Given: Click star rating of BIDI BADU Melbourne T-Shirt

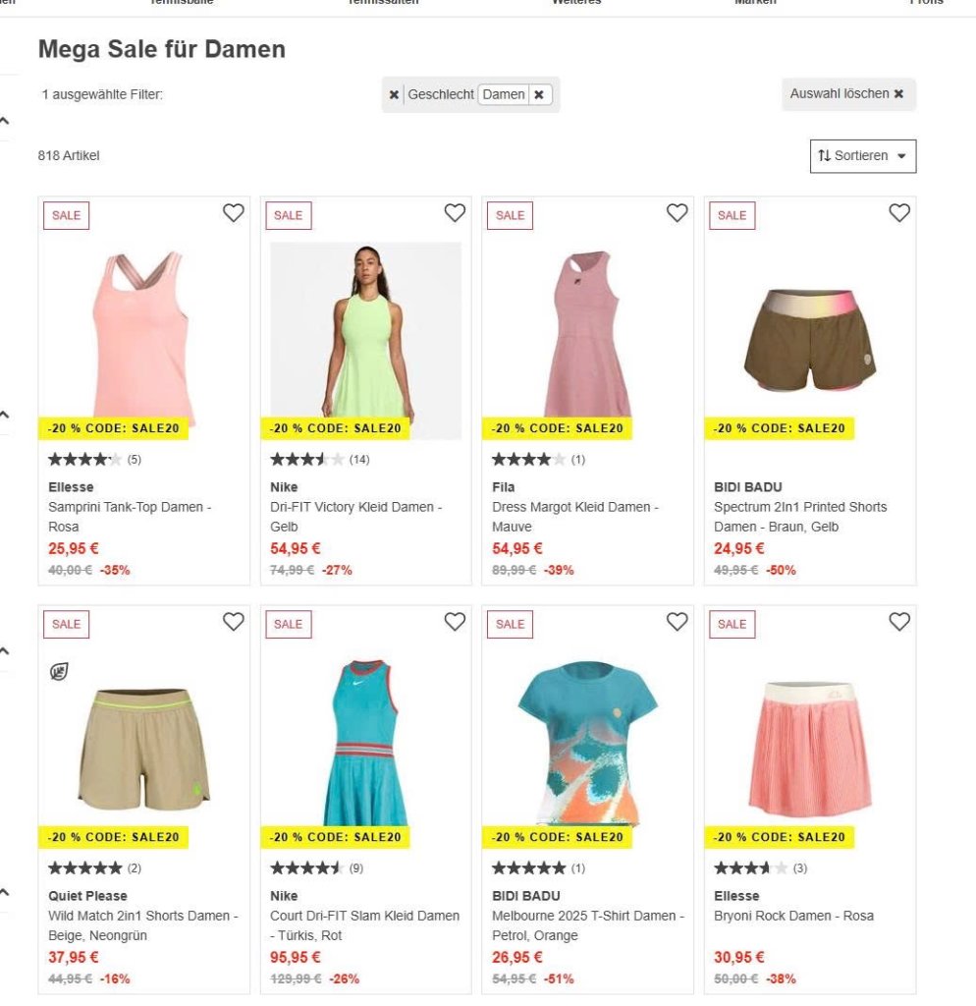Looking at the screenshot, I should point(528,868).
